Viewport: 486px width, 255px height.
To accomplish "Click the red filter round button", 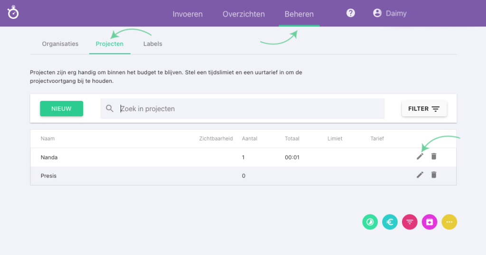I will click(x=410, y=221).
